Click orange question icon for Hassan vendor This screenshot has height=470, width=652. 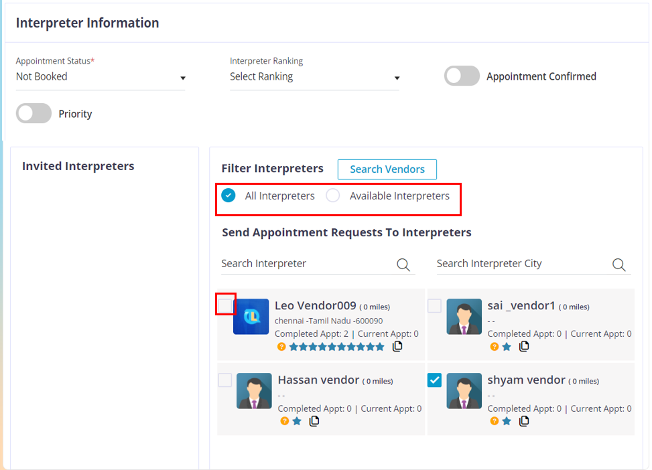[x=284, y=421]
